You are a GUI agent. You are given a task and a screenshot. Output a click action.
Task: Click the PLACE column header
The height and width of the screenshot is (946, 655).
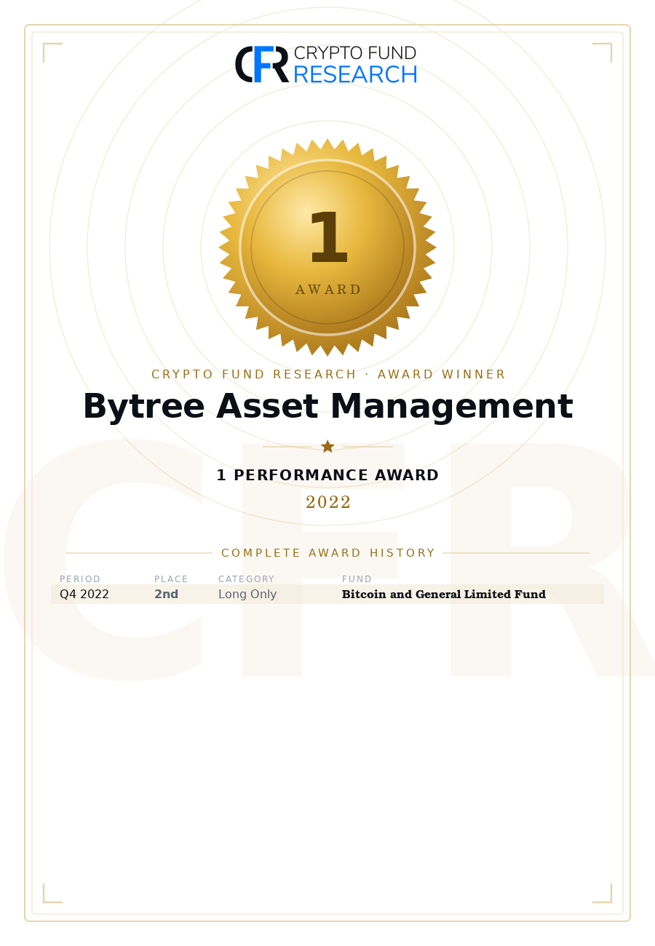171,579
